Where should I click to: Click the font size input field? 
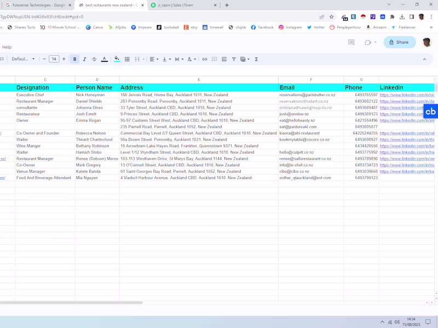[x=54, y=59]
